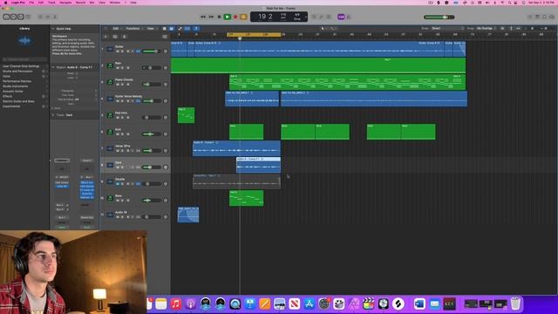This screenshot has height=314, width=558.
Task: Toggle the Catch Playhead button in tracks menu bar
Action: click(195, 29)
